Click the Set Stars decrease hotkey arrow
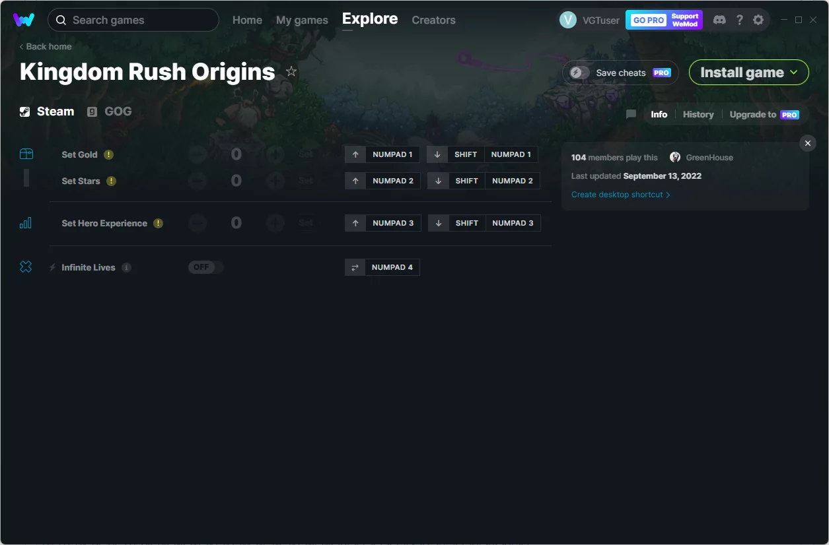The height and width of the screenshot is (545, 829). (438, 181)
